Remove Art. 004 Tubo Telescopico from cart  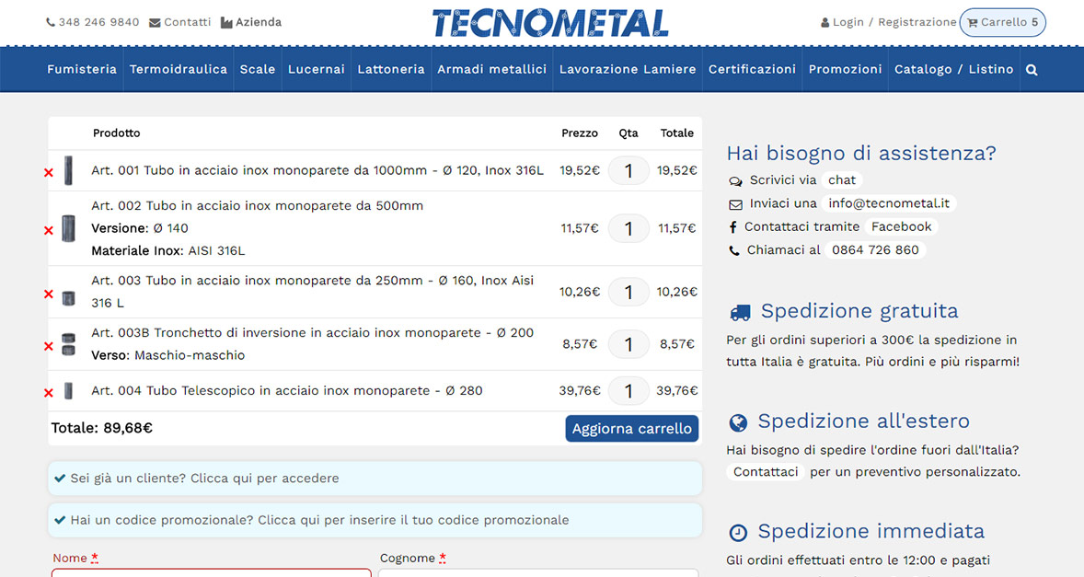tap(49, 393)
